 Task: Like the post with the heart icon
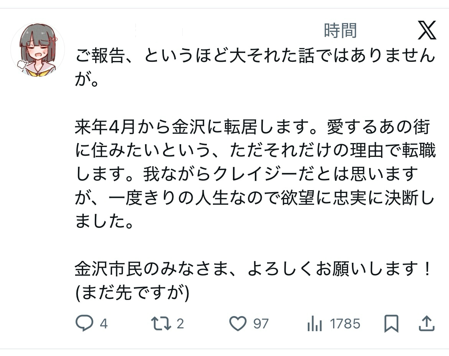(x=238, y=324)
